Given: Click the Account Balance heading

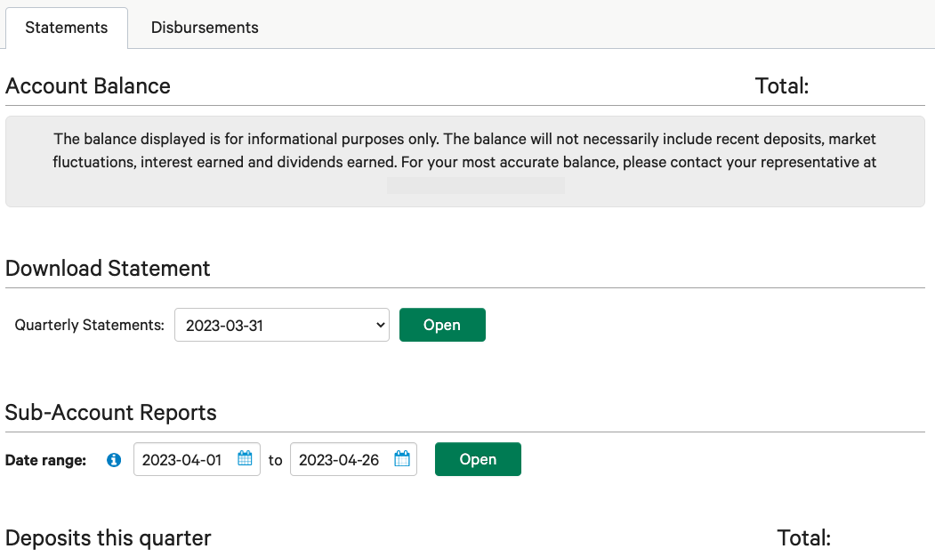Looking at the screenshot, I should [88, 86].
